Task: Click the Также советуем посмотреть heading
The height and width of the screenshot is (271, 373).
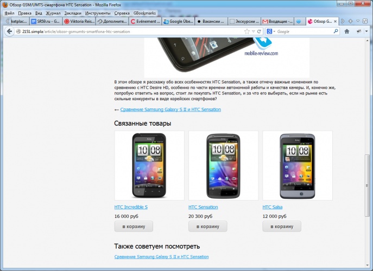Action: [x=157, y=246]
